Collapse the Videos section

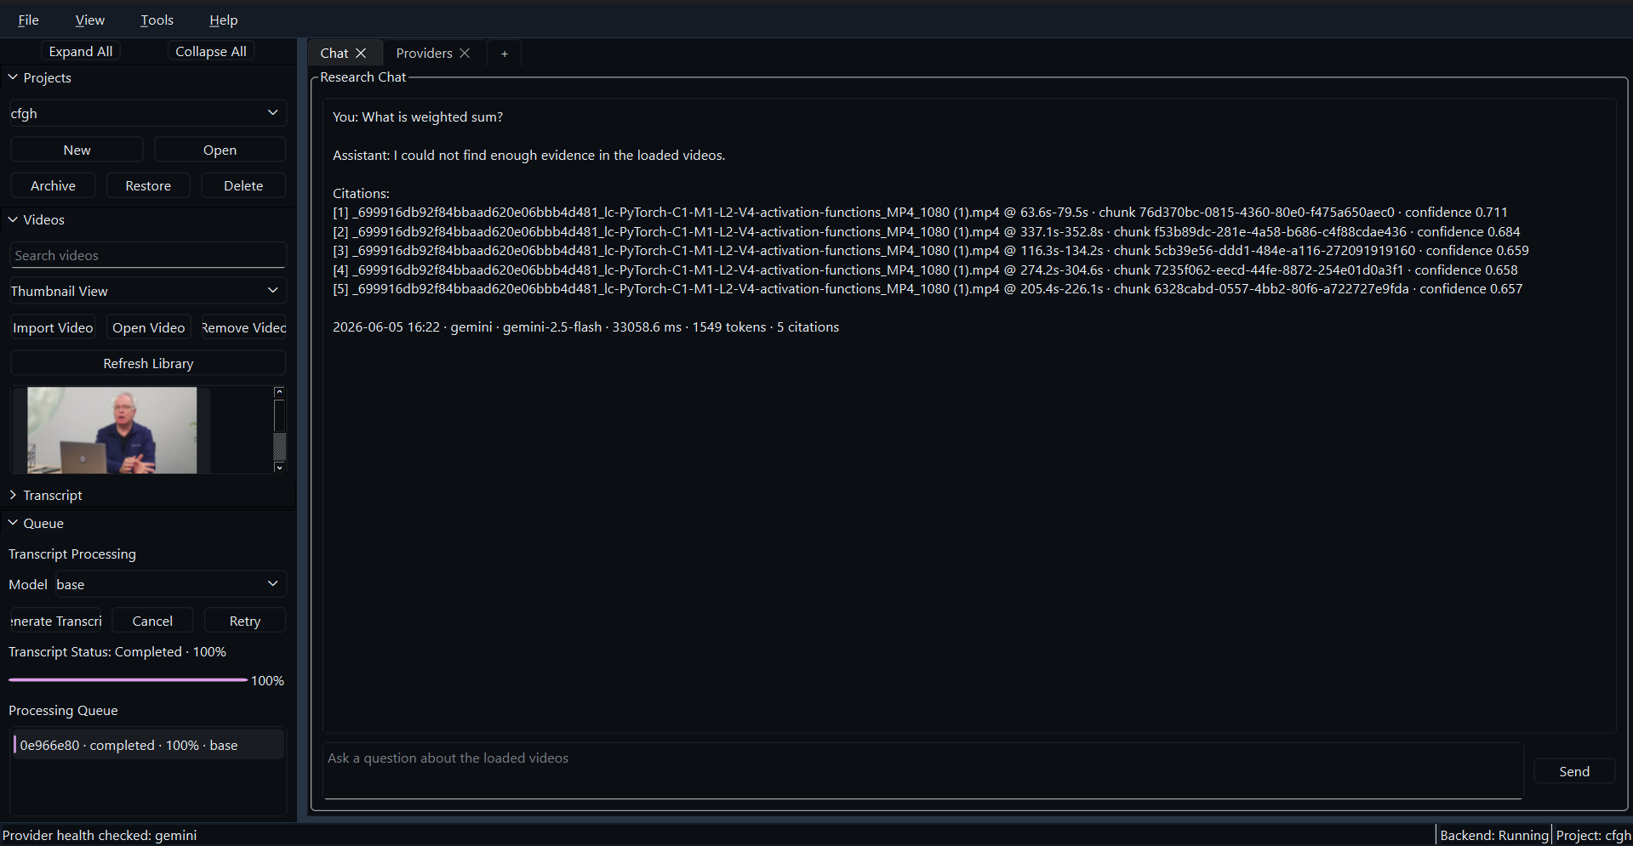(13, 219)
